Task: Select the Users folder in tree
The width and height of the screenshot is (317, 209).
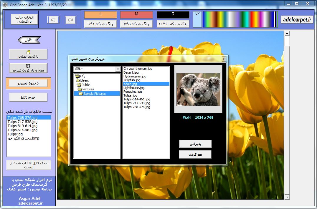Action: pyautogui.click(x=85, y=80)
